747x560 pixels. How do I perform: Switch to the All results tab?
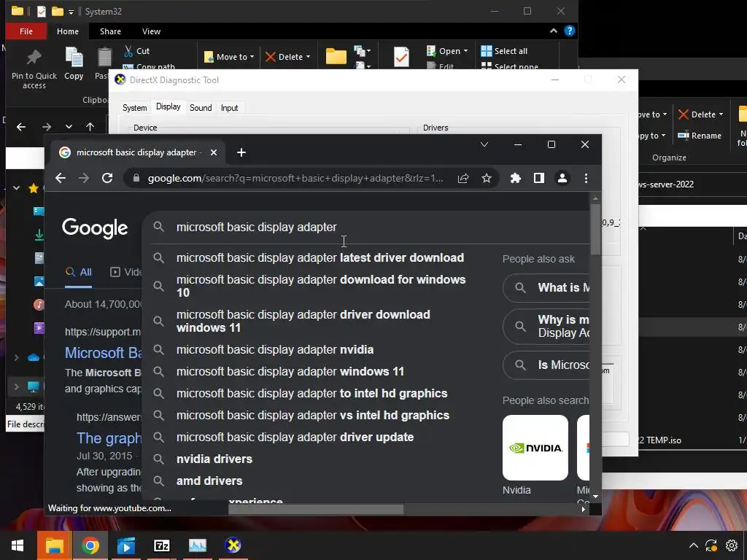(x=79, y=273)
